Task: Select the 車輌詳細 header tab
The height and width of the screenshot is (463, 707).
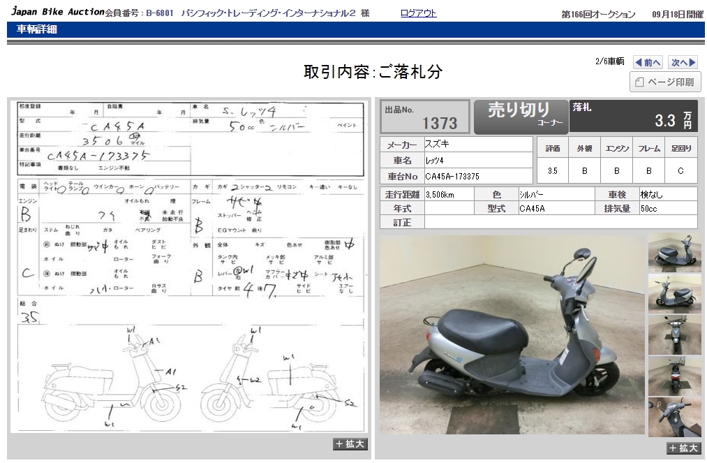Action: (x=37, y=29)
